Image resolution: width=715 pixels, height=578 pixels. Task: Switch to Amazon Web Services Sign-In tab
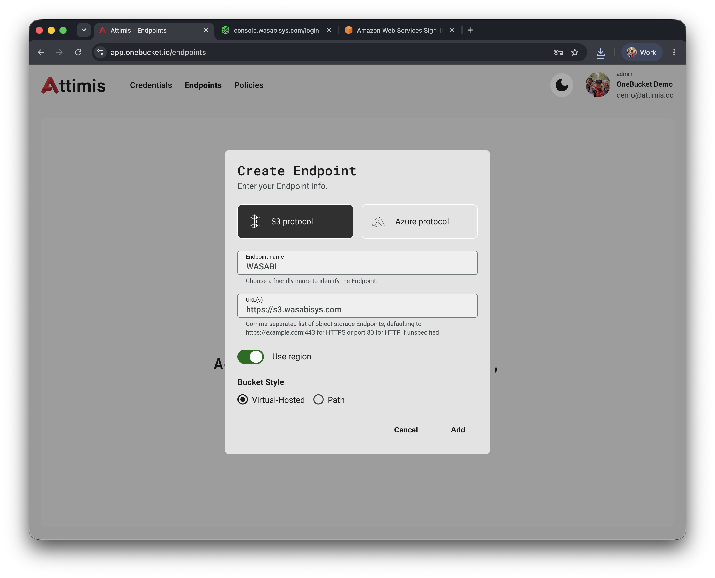[399, 30]
